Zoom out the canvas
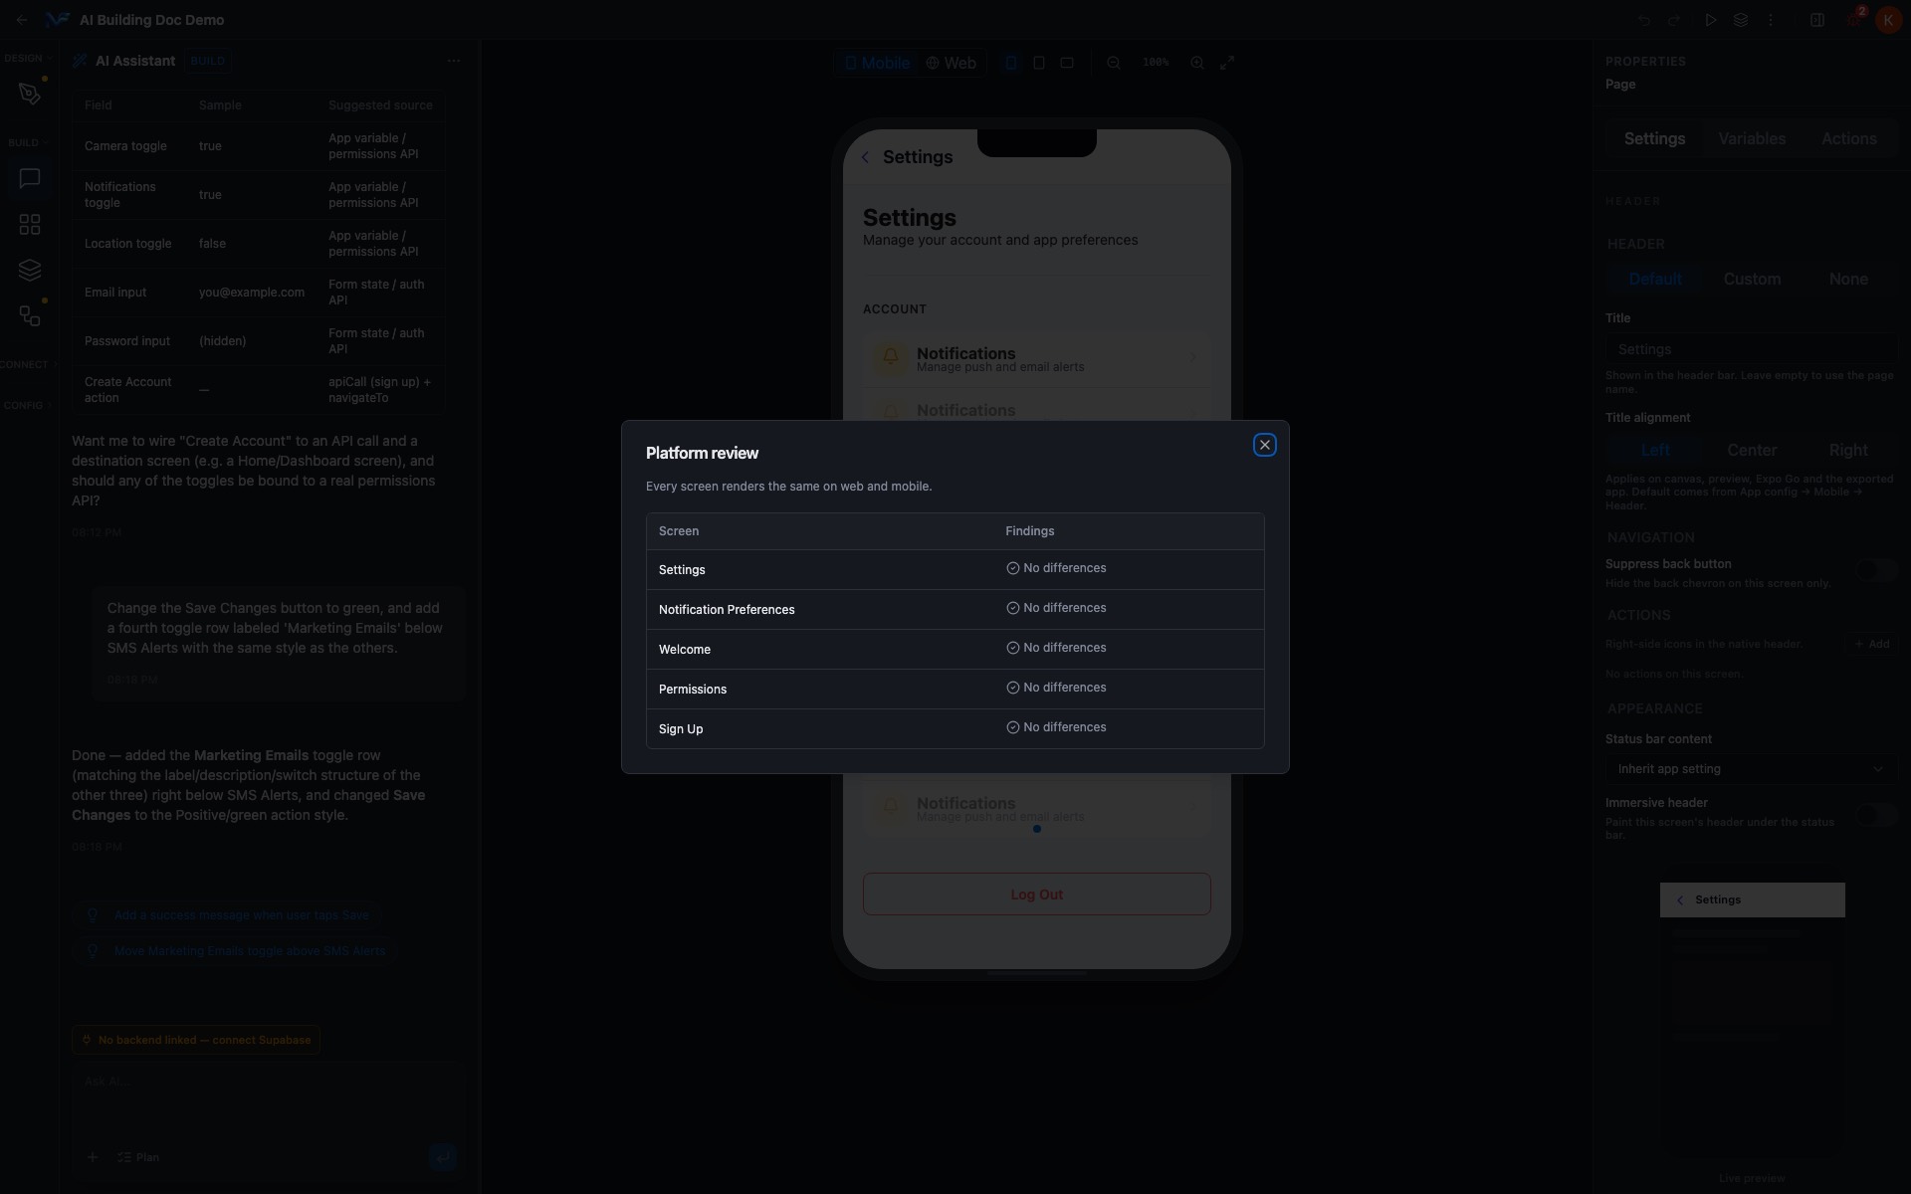The height and width of the screenshot is (1194, 1911). [x=1114, y=63]
